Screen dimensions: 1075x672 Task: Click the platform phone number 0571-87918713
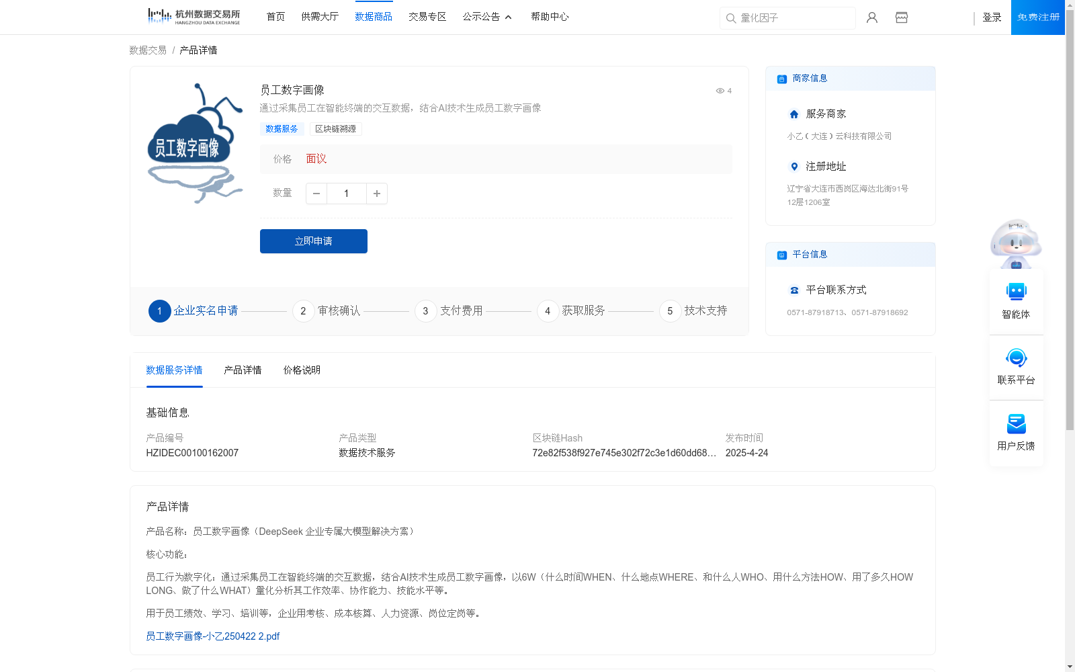coord(816,312)
